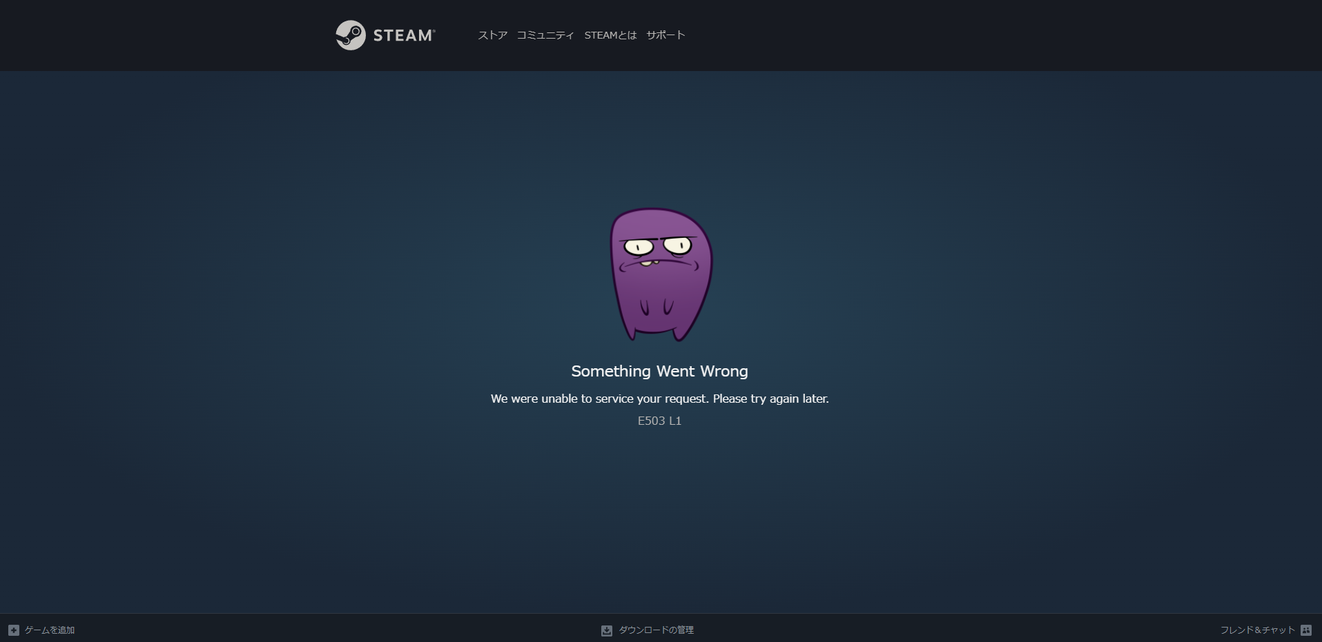Click the plus icon for adding a game
Viewport: 1322px width, 642px height.
[x=14, y=630]
